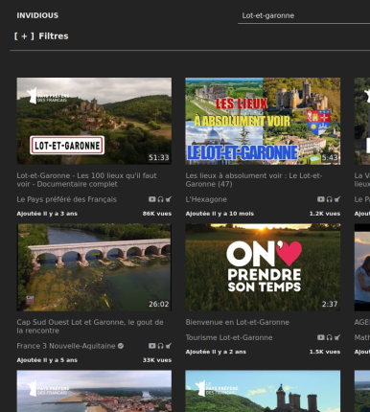The image size is (370, 412).
Task: Watch Tourisme Lot-et-Garonne video on YouTube
Action: (320, 337)
